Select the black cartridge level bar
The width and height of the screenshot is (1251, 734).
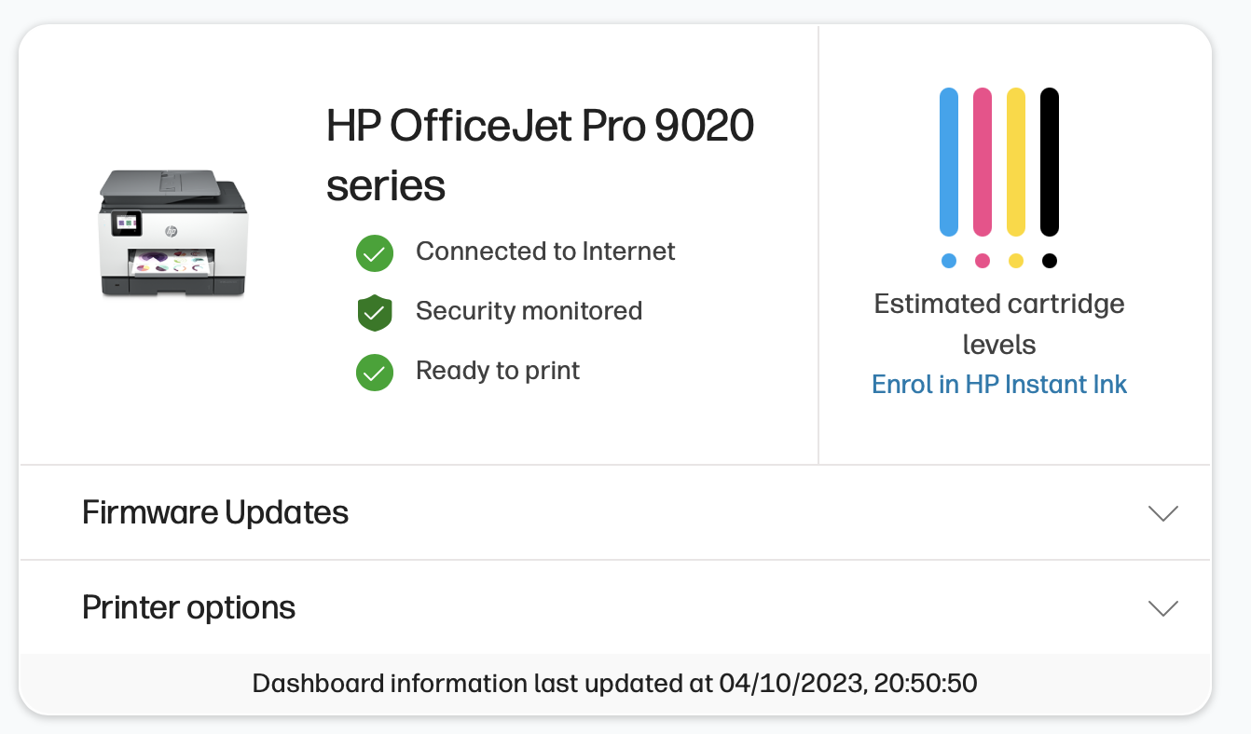[x=1049, y=163]
